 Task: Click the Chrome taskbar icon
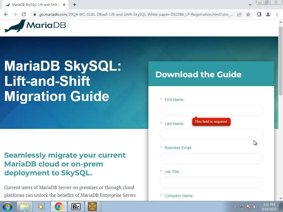(x=59, y=206)
